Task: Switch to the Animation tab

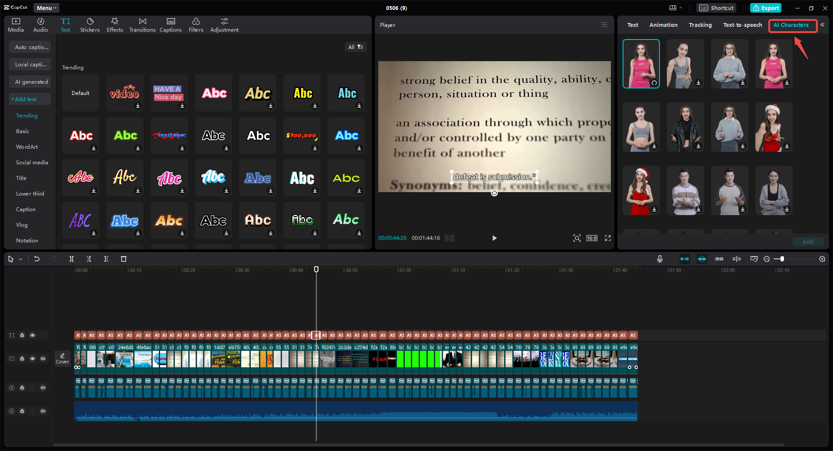Action: (663, 25)
